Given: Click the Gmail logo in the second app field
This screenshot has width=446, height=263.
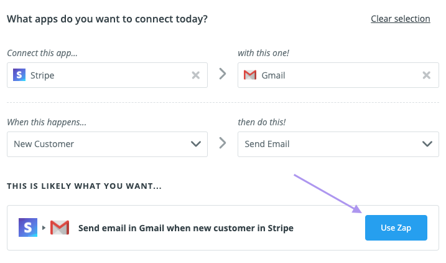Looking at the screenshot, I should coord(250,75).
